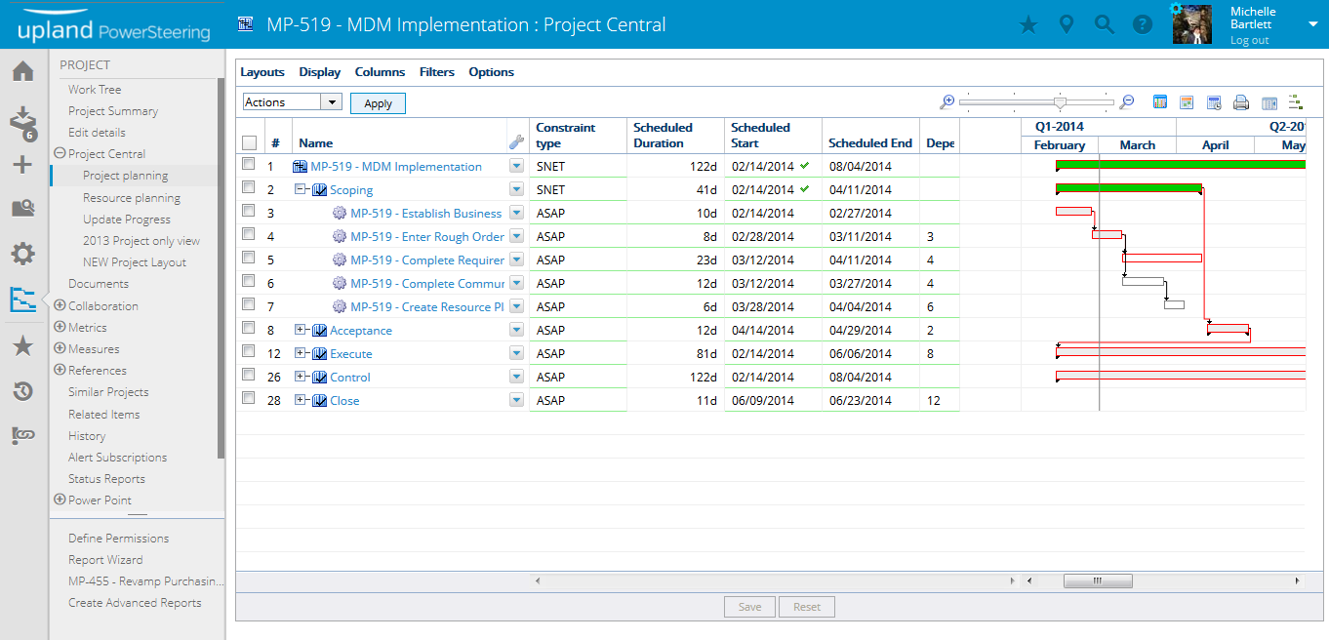Click the green Gantt bars icon
Screen dimensions: 1329x640
click(x=1296, y=101)
